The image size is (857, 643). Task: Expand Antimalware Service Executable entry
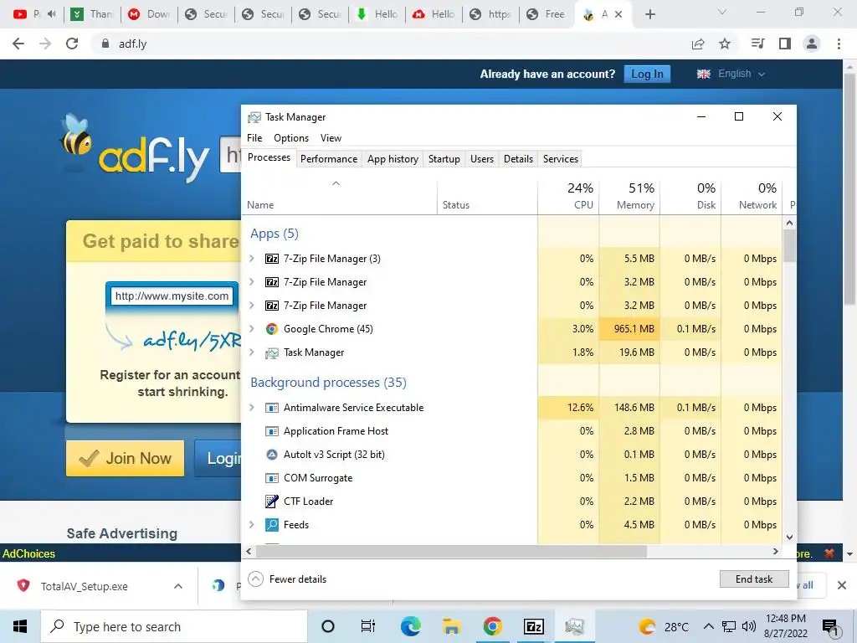252,408
